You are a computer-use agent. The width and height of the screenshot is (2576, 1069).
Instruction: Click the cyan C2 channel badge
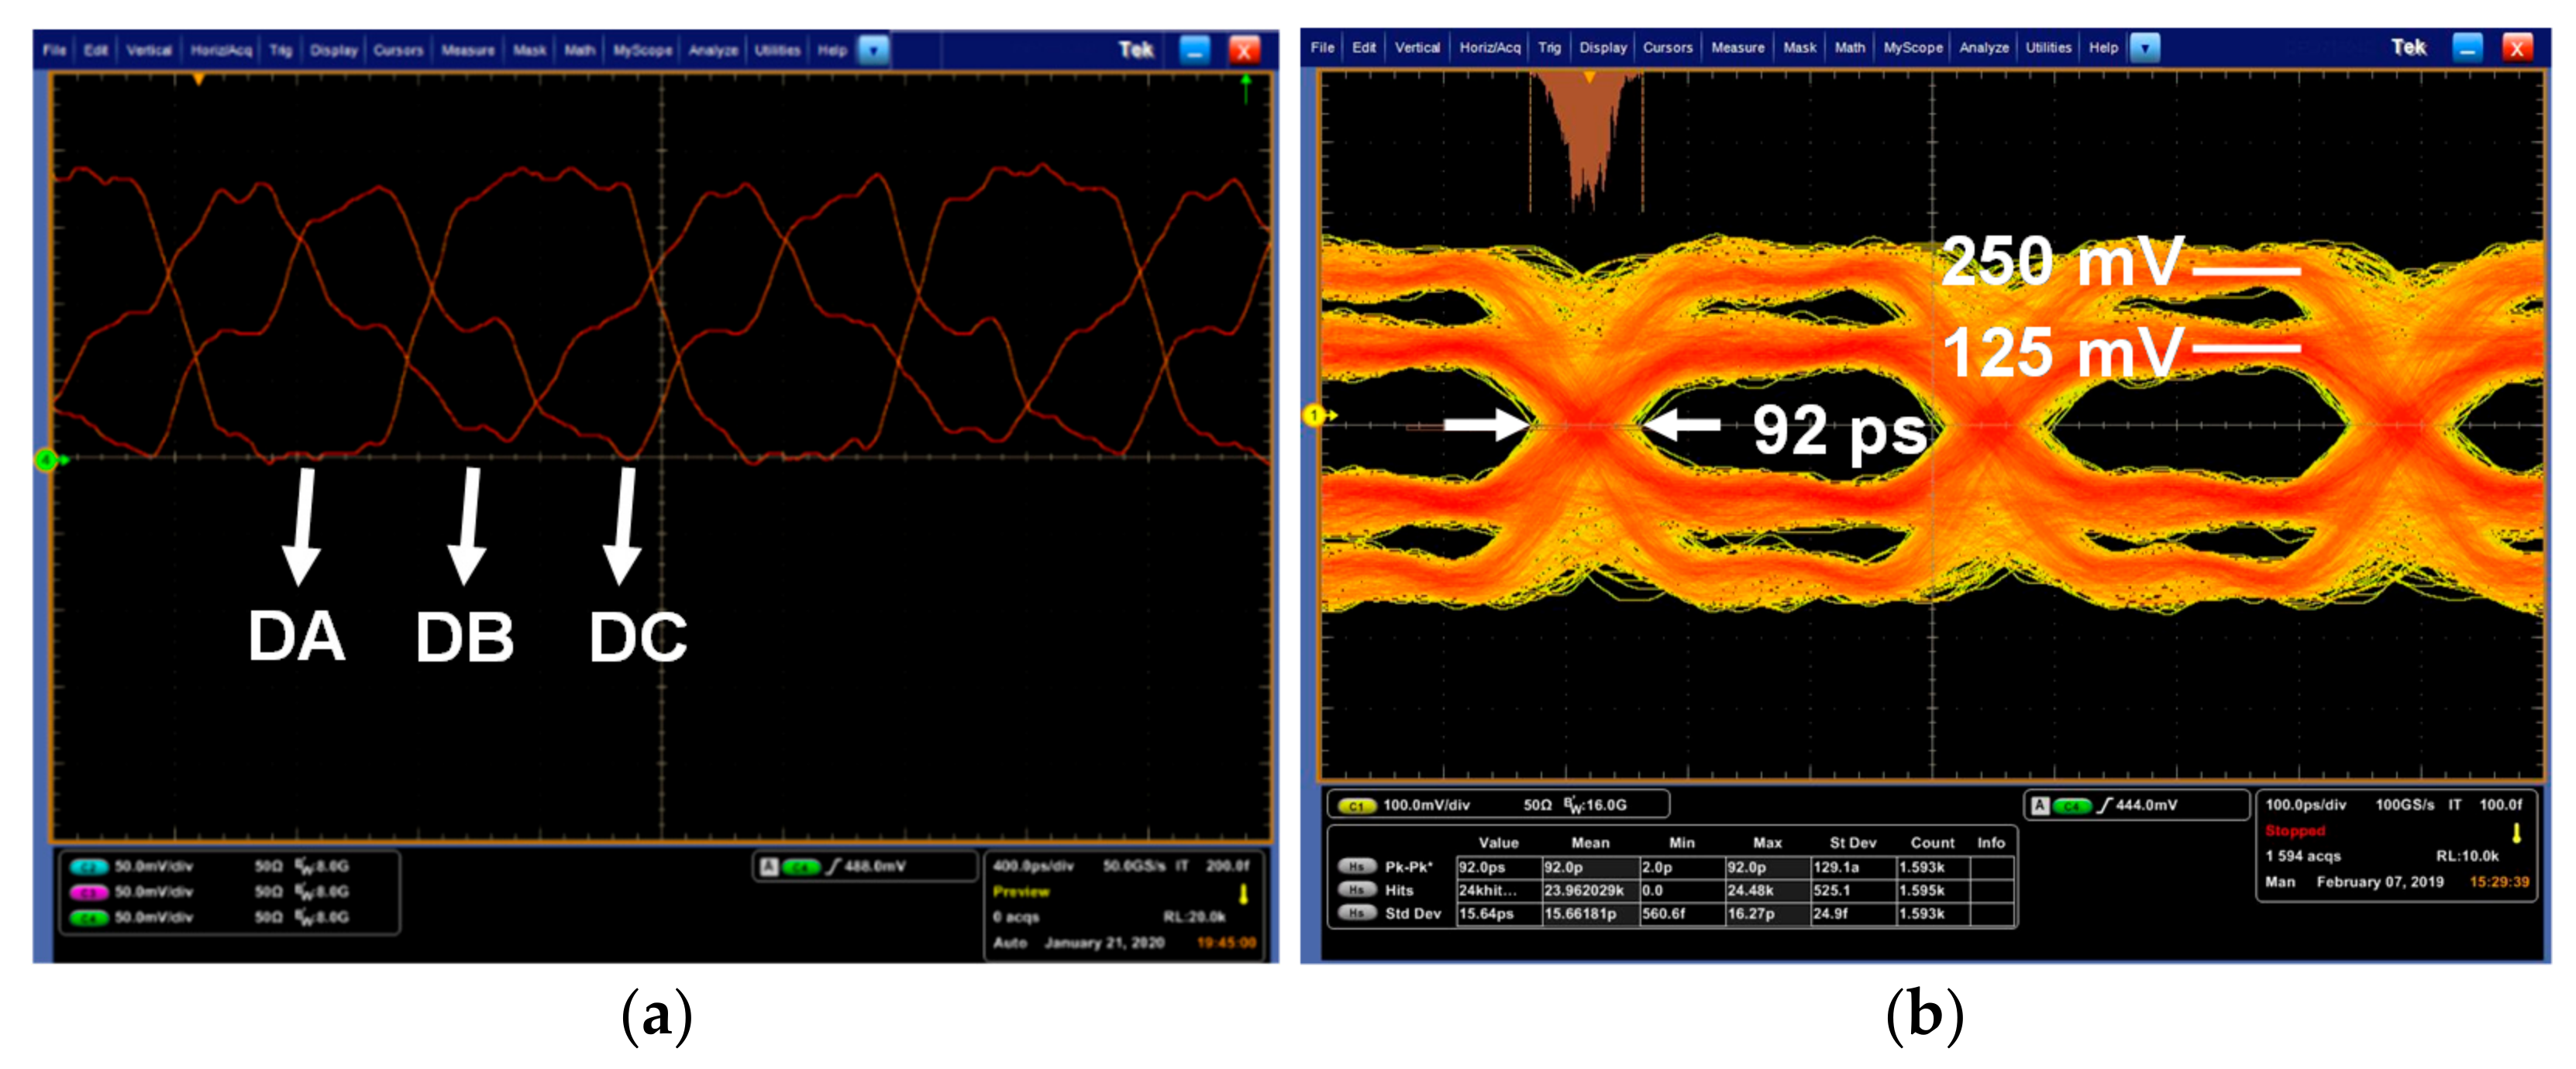pyautogui.click(x=90, y=866)
